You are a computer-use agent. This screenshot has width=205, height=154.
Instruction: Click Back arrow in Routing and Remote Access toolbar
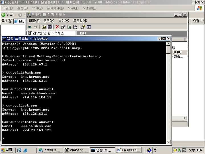[30, 27]
